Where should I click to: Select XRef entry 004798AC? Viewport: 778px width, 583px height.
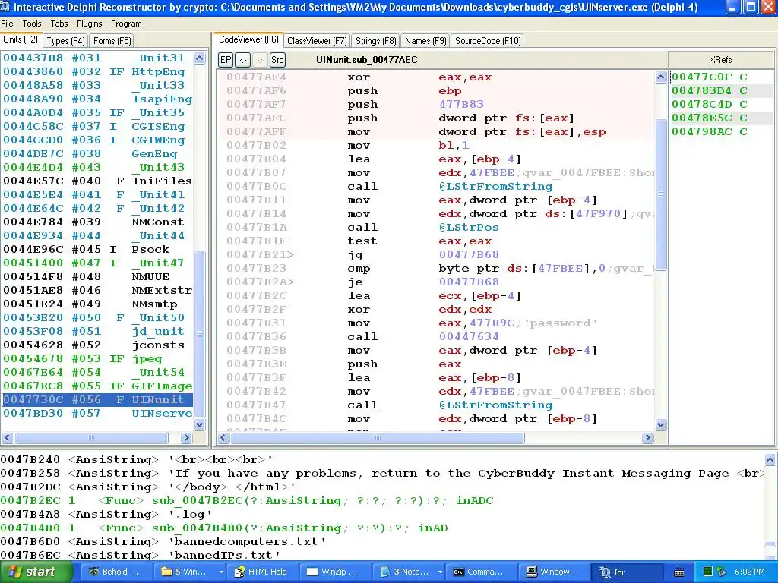point(721,131)
